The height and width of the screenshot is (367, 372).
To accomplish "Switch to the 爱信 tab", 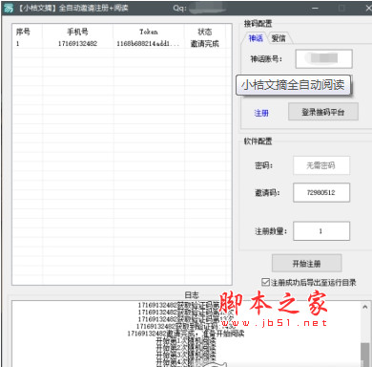I will [x=279, y=38].
